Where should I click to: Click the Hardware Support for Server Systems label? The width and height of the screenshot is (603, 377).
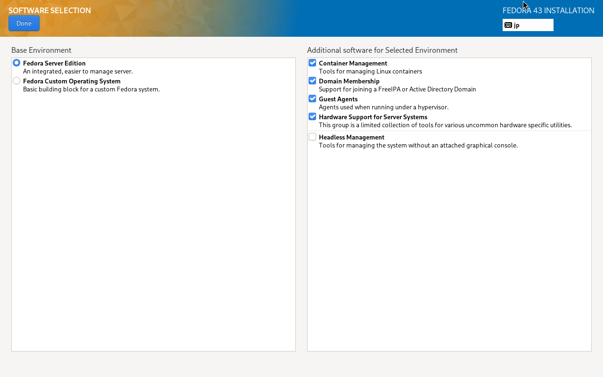tap(373, 117)
